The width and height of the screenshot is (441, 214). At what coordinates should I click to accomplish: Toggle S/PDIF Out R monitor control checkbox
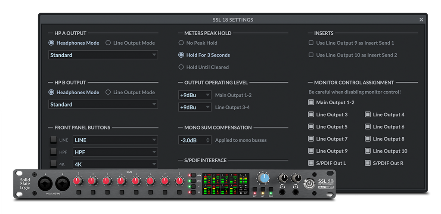[368, 163]
